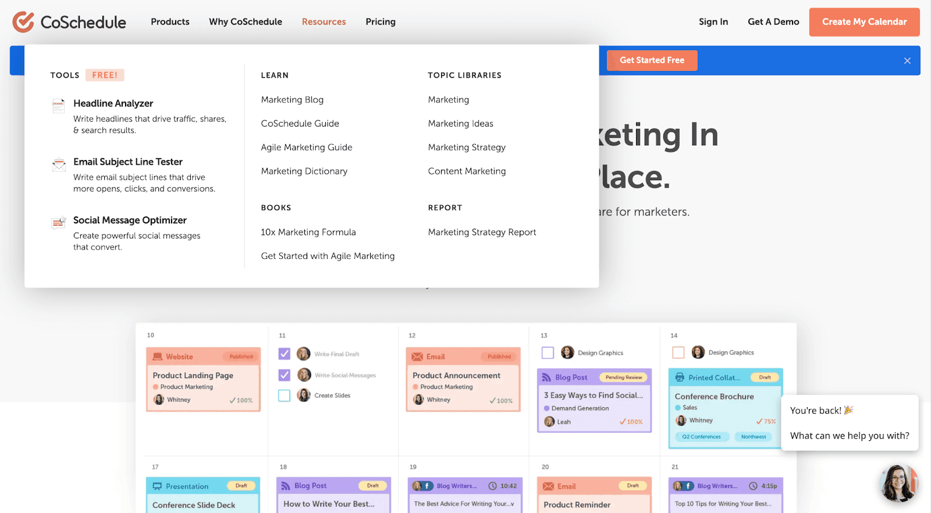This screenshot has height=513, width=931.
Task: Open Marketing Dictionary link
Action: [304, 171]
